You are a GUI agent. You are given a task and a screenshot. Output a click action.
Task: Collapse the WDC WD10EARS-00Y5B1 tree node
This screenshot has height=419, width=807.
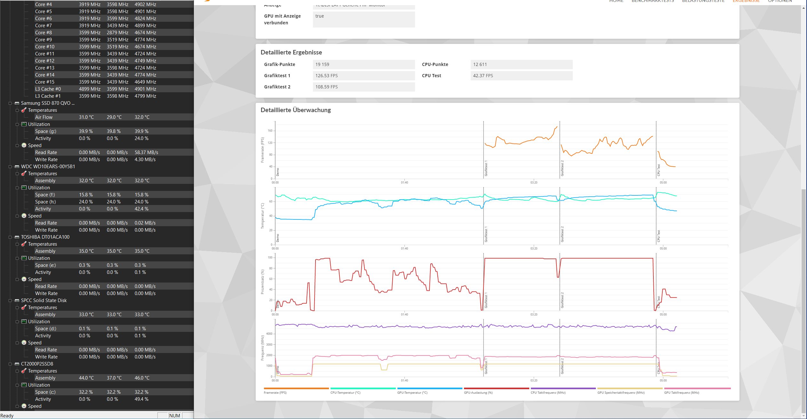(10, 167)
